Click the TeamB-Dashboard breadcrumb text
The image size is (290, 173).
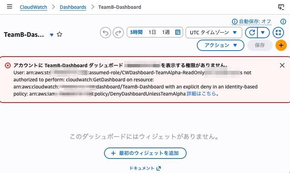pyautogui.click(x=120, y=7)
